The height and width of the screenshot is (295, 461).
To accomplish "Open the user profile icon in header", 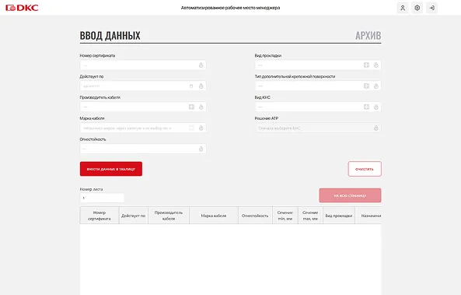I will coord(403,8).
